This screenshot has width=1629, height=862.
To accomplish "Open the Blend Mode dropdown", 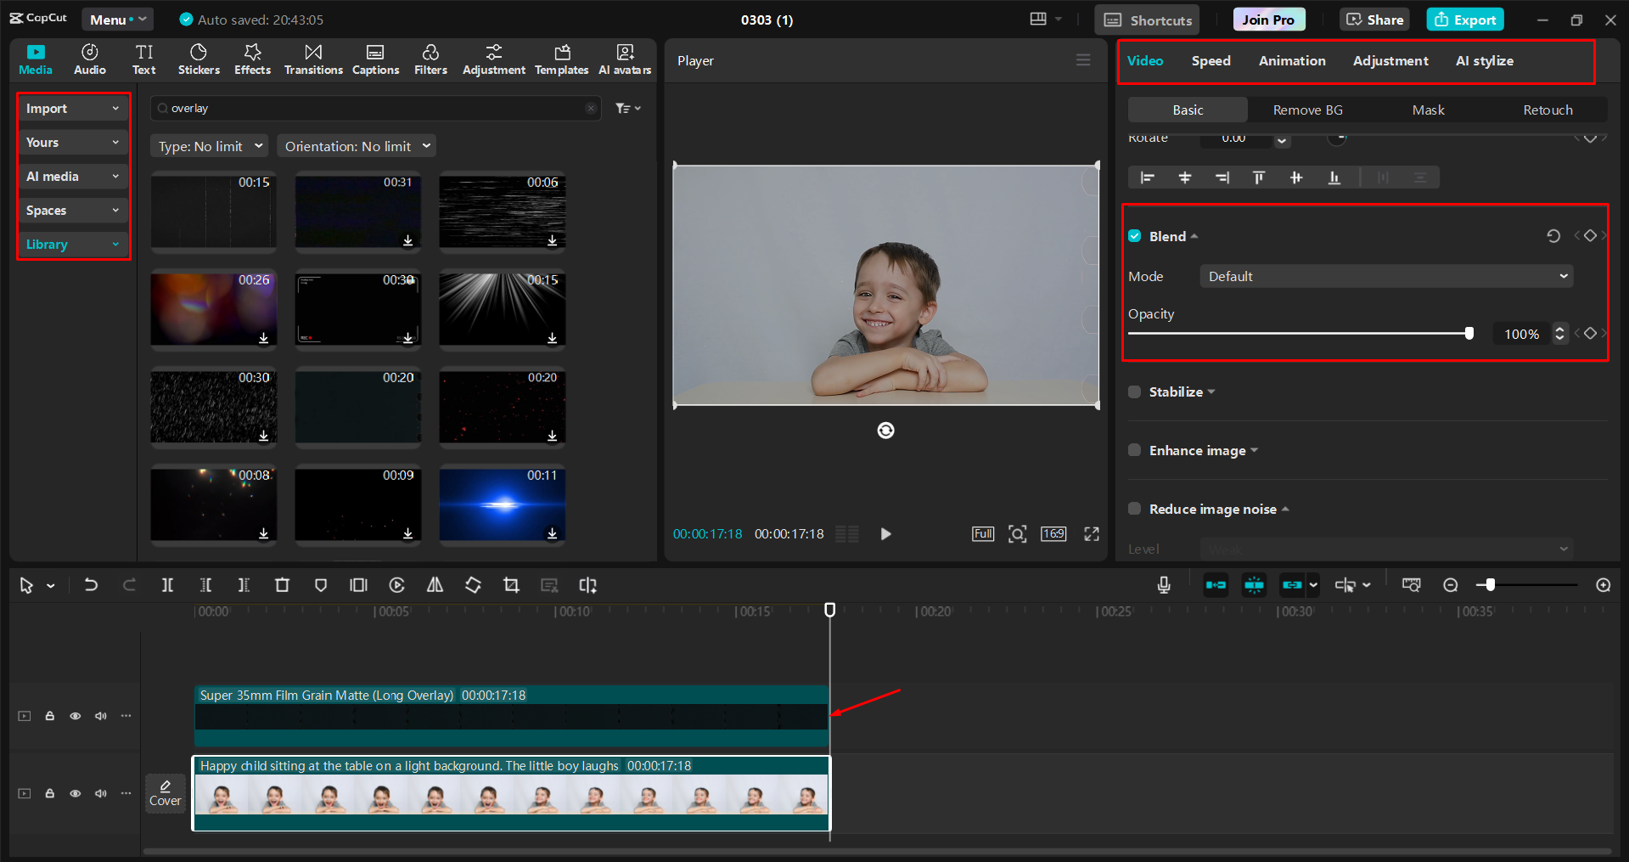I will (1385, 276).
